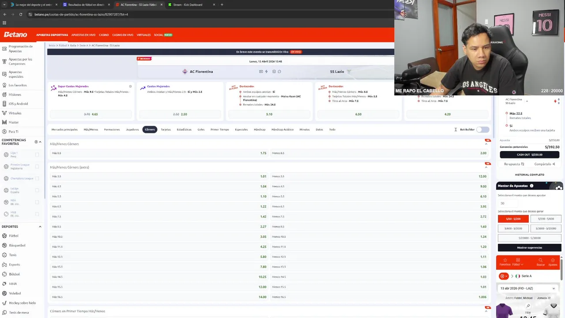
Task: Click the chat bubble icon in match header
Action: pos(279,72)
